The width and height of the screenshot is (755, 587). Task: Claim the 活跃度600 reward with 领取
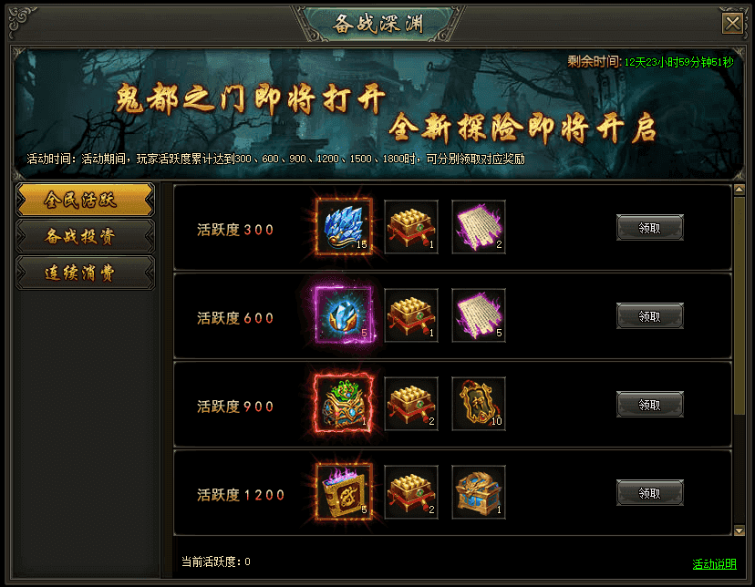click(x=649, y=316)
